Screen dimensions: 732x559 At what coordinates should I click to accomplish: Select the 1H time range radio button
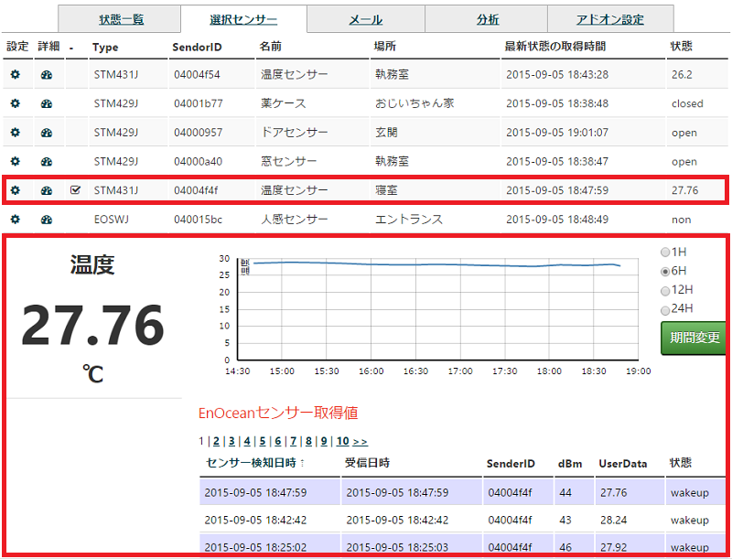coord(665,252)
